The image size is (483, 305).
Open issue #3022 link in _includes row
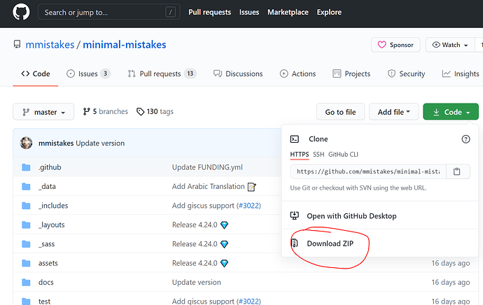[248, 205]
